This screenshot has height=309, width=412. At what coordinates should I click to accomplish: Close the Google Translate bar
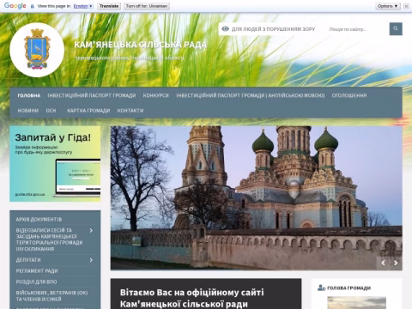click(x=406, y=6)
